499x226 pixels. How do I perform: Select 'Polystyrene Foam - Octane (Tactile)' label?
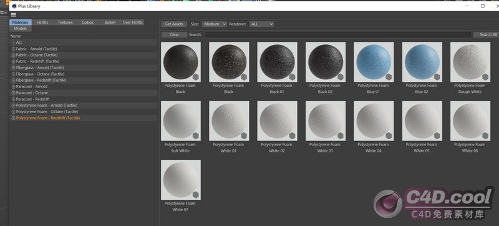(47, 112)
